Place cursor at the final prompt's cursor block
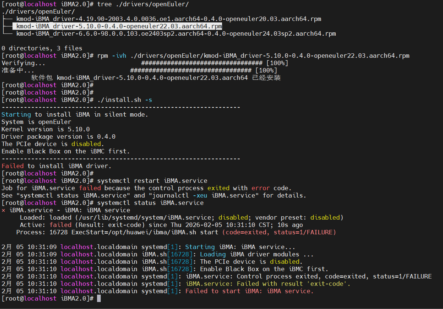The width and height of the screenshot is (443, 309). 99,298
